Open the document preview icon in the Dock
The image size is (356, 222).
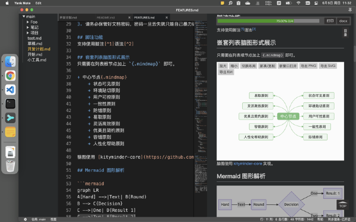[10, 152]
